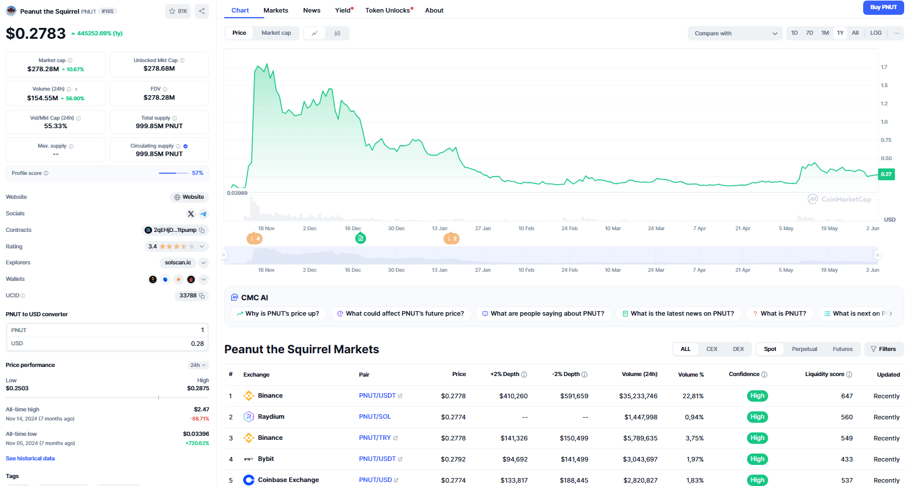The width and height of the screenshot is (911, 486).
Task: Copy the contract address 2qEHjD...1tpump
Action: (x=202, y=230)
